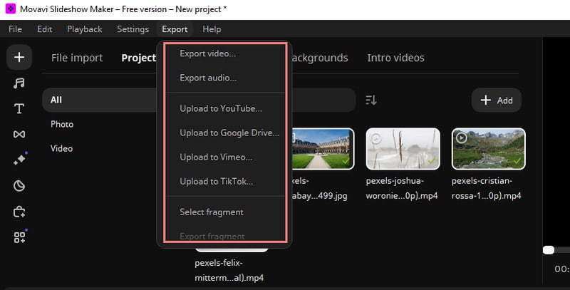Click the sort order icon

tap(370, 100)
